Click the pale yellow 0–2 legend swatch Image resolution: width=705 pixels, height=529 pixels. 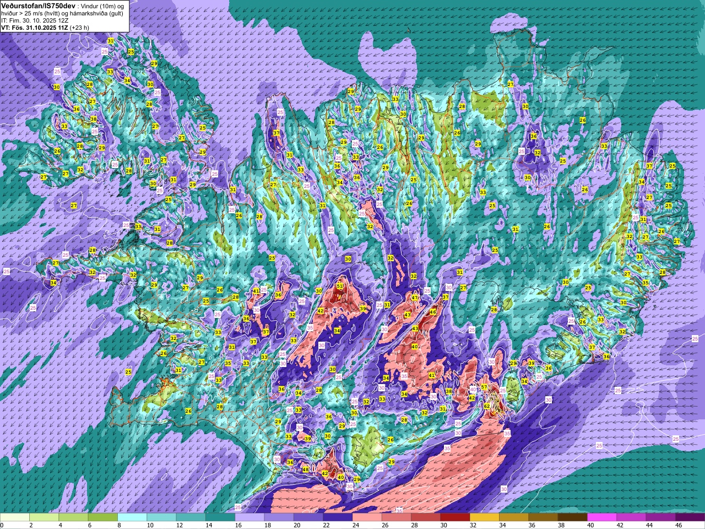click(x=15, y=517)
